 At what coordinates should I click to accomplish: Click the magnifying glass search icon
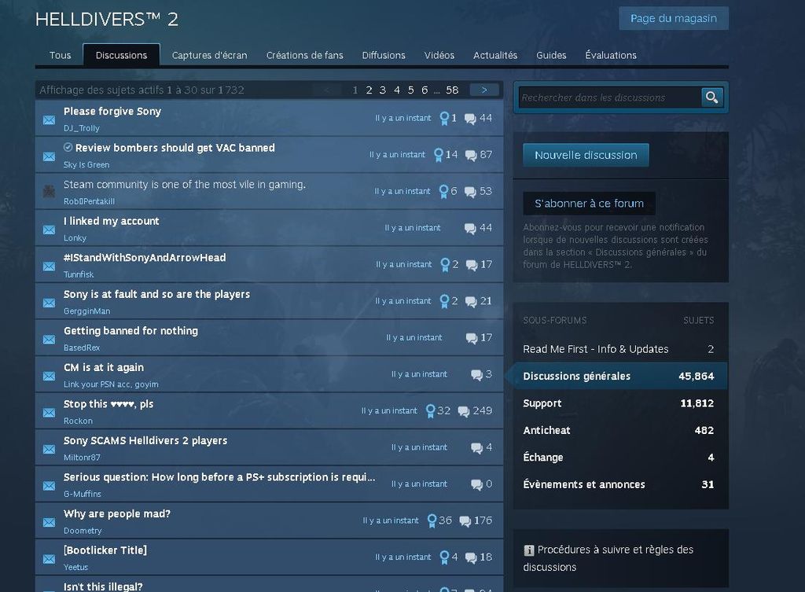[x=711, y=97]
